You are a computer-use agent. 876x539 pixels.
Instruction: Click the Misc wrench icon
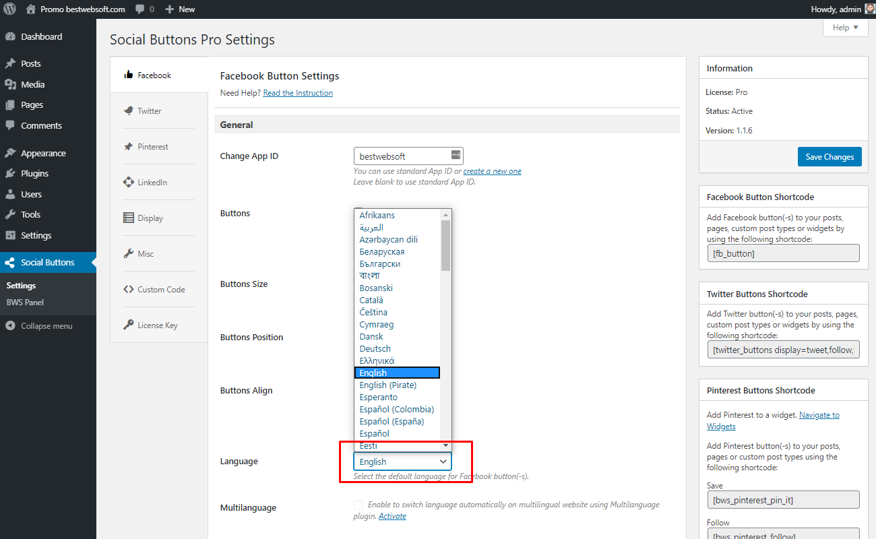129,254
